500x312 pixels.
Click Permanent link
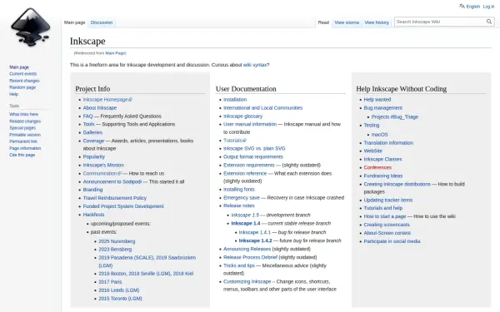pyautogui.click(x=23, y=141)
